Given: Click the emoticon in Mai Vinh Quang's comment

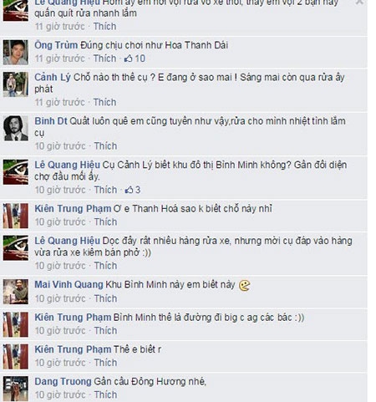Looking at the screenshot, I should click(x=244, y=286).
